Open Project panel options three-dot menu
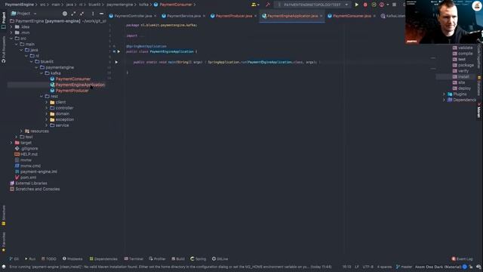This screenshot has height=272, width=483. pos(93,14)
